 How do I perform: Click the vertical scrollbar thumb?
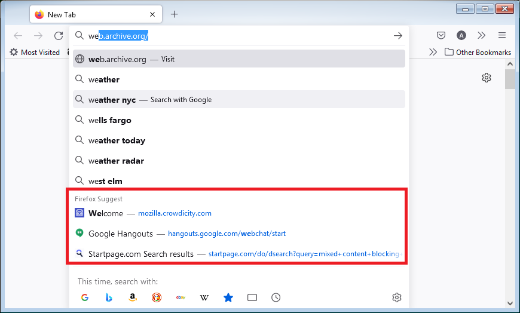click(x=510, y=79)
